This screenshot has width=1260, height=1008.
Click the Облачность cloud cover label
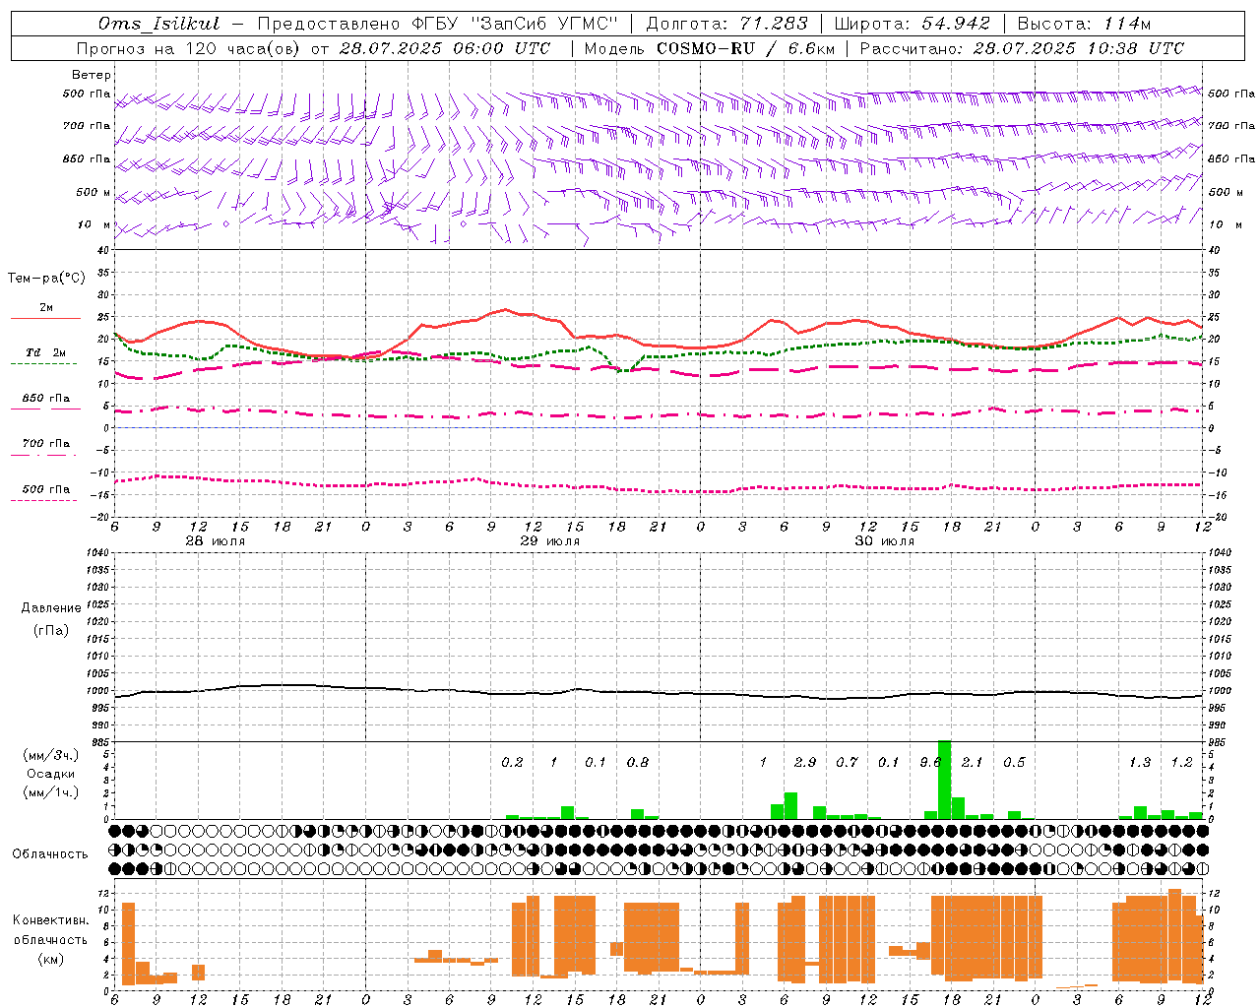(x=50, y=853)
